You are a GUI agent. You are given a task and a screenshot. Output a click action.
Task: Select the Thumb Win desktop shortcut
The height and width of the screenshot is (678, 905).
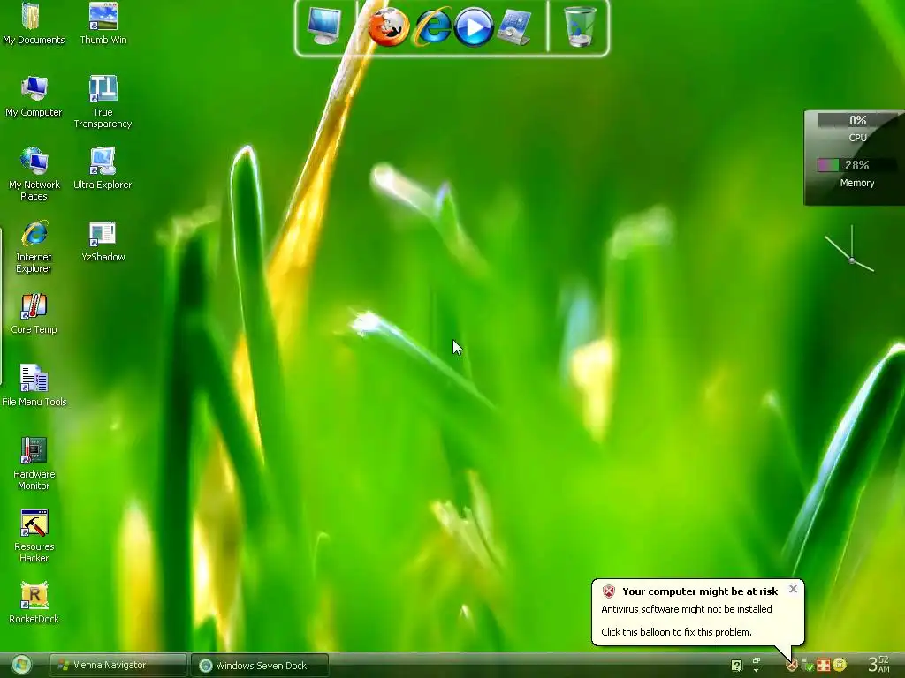coord(103,24)
